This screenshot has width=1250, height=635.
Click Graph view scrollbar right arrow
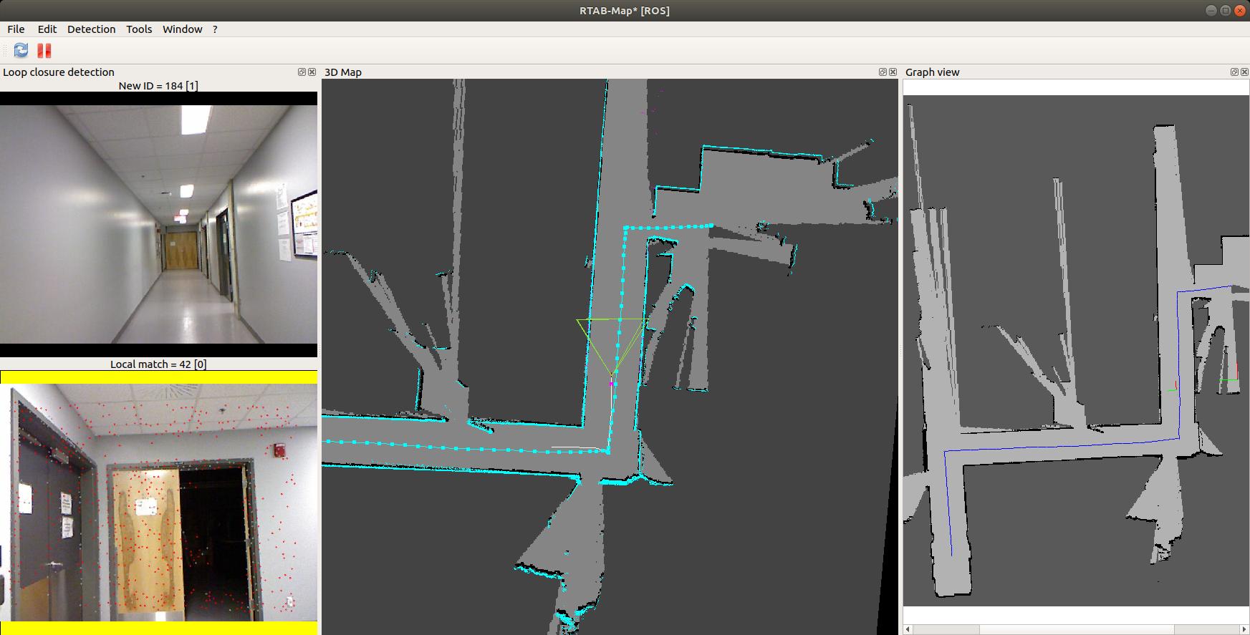click(1244, 629)
